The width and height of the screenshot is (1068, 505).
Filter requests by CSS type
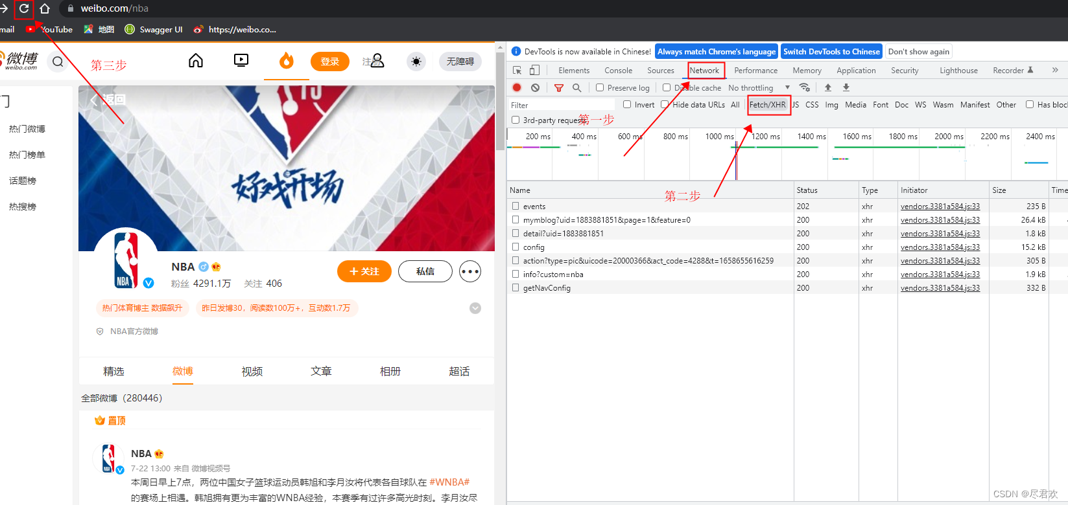pyautogui.click(x=812, y=104)
